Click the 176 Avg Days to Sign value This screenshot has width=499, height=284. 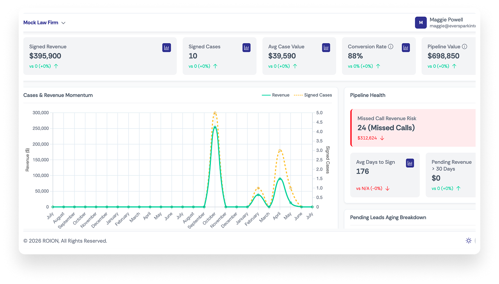[363, 171]
